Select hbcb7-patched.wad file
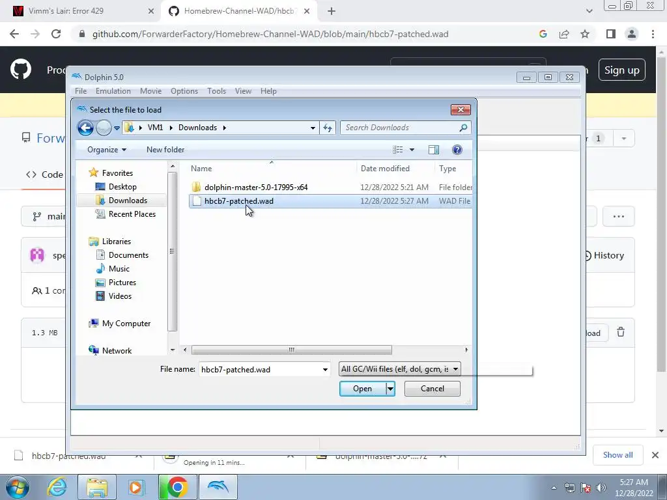Image resolution: width=667 pixels, height=500 pixels. click(330, 201)
